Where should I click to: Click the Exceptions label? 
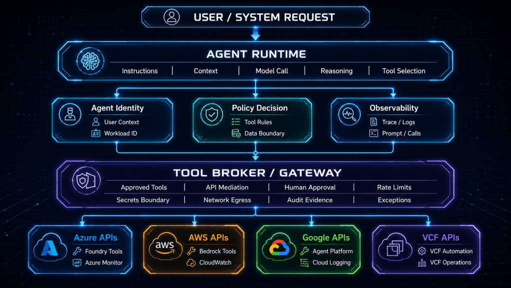pyautogui.click(x=394, y=200)
